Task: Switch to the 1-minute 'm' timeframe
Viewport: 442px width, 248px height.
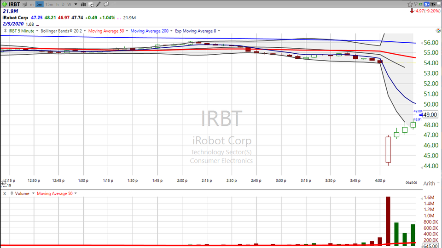Action: coord(32,5)
